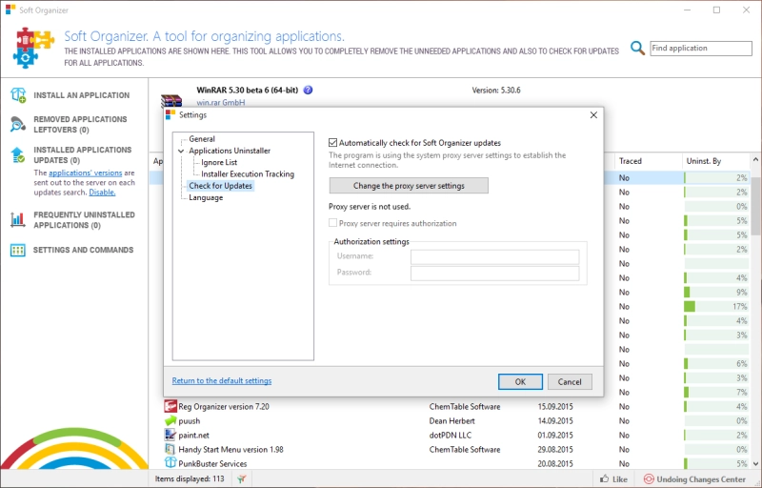
Task: Cancel the Settings dialog
Action: click(x=570, y=382)
